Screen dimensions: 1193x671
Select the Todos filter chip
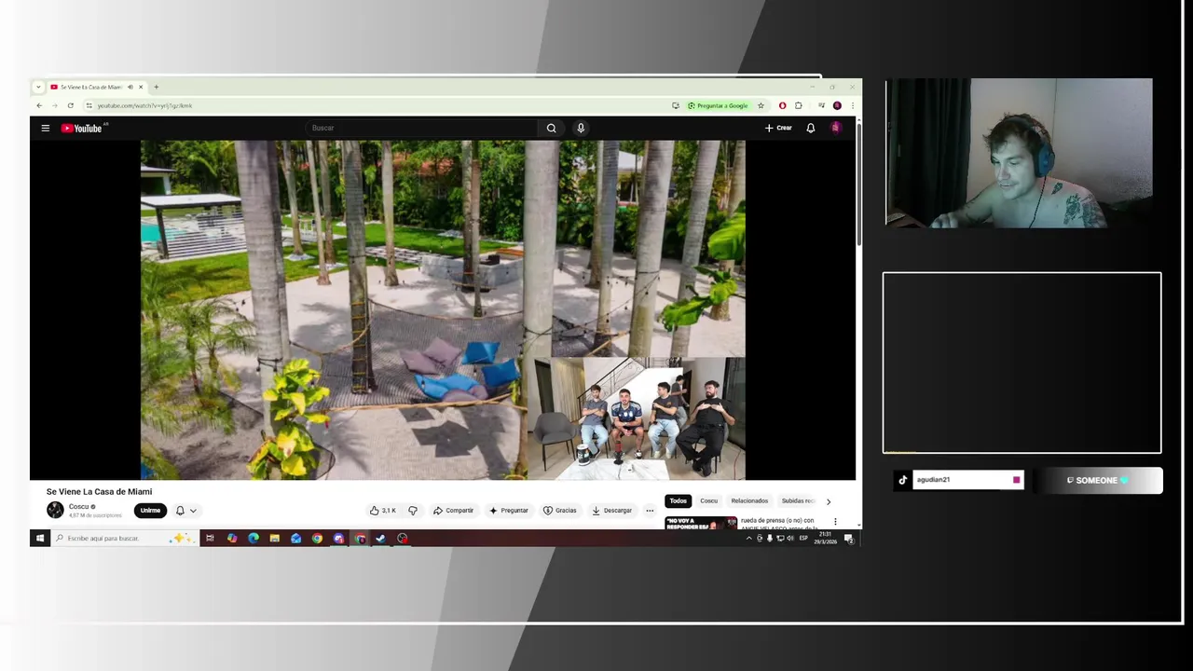[679, 500]
